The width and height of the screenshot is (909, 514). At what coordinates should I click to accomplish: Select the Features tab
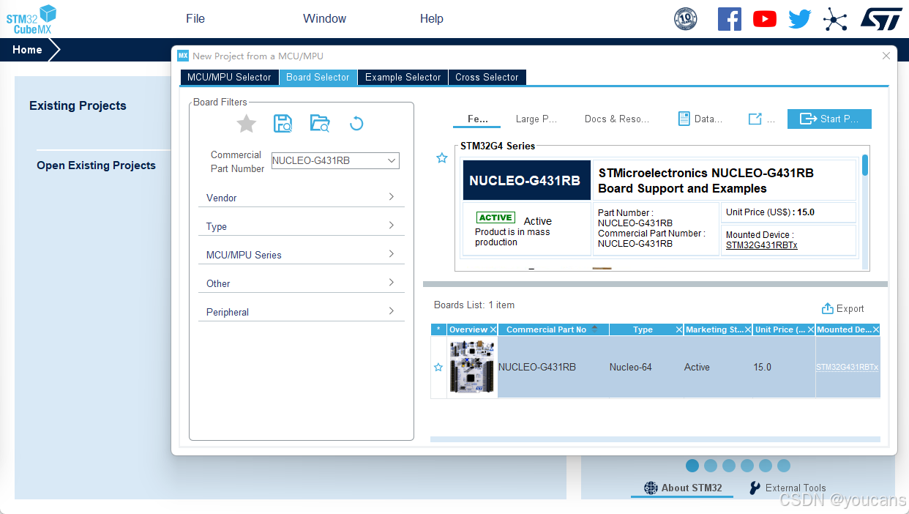478,119
